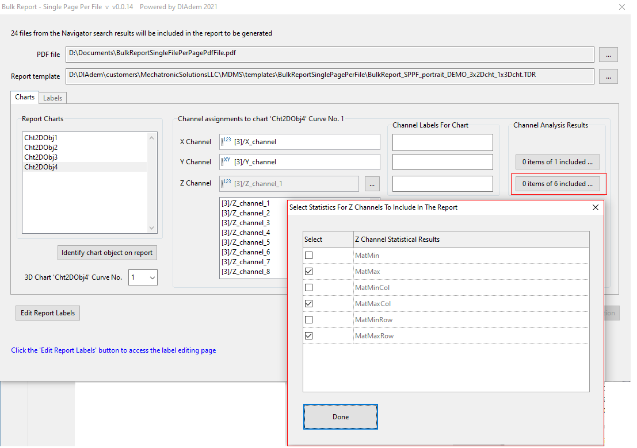Viewport: 637px width, 448px height.
Task: Switch to the Labels tab
Action: (53, 98)
